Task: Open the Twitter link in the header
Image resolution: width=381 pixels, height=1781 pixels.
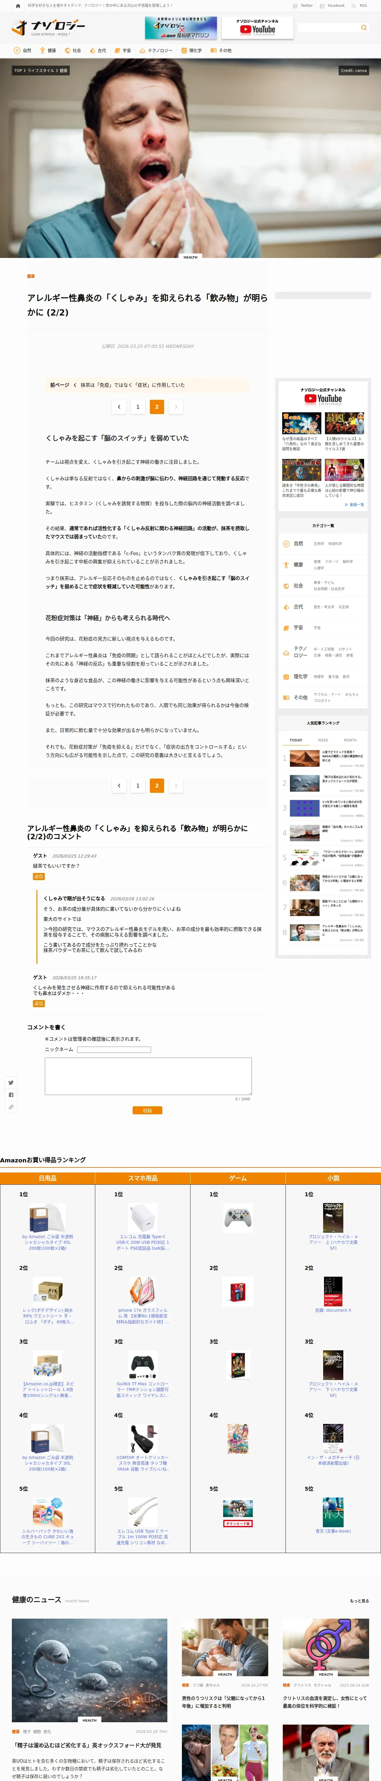Action: (304, 6)
